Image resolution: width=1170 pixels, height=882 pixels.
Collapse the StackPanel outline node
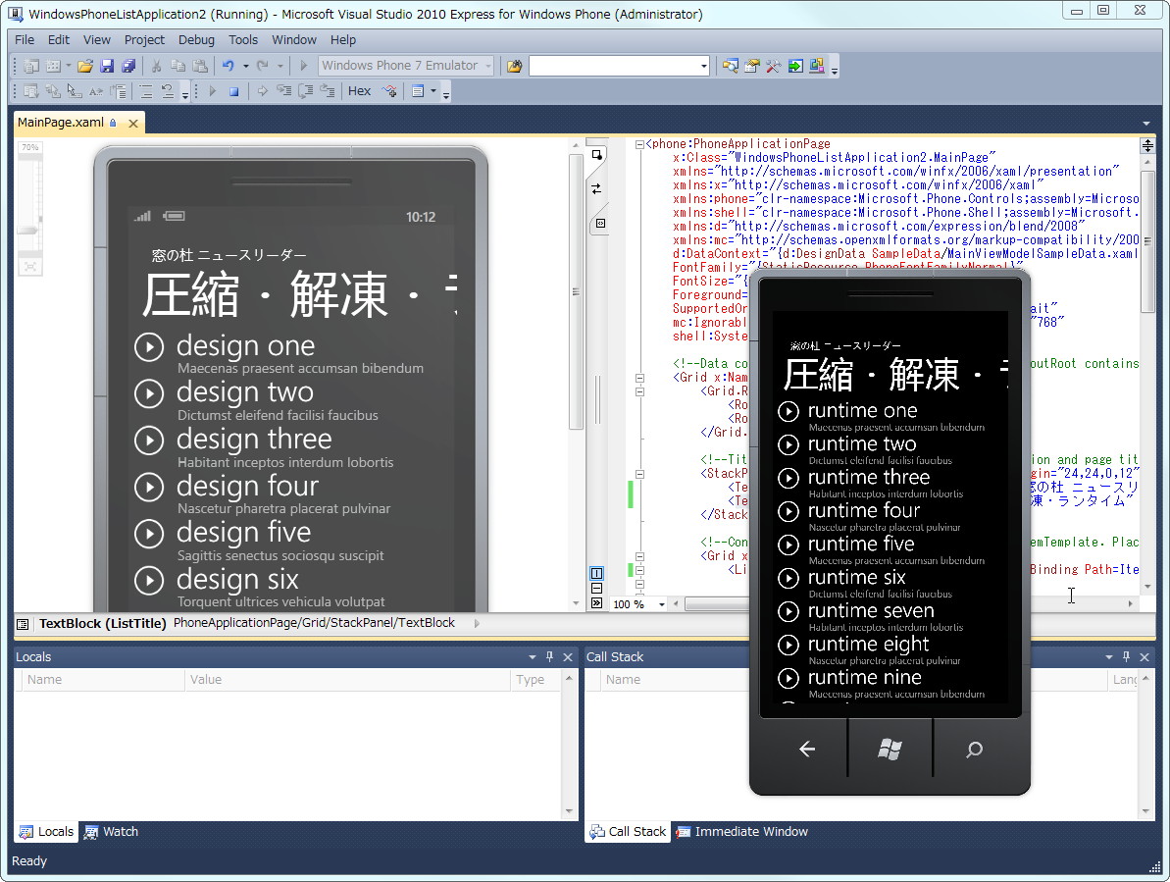click(x=639, y=474)
